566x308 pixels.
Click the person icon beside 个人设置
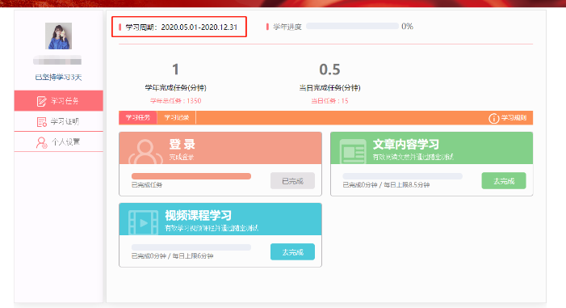point(41,142)
